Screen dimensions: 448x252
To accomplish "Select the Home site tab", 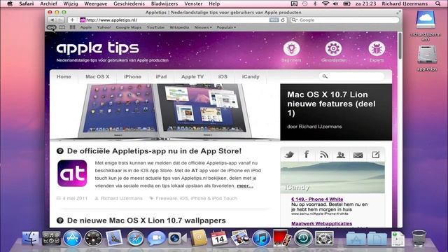I will 64,76.
